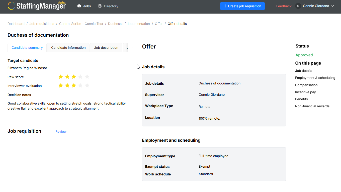Viewport: 341px width, 192px height.
Task: Click the supervisor value Connie Giordano
Action: coord(212,95)
